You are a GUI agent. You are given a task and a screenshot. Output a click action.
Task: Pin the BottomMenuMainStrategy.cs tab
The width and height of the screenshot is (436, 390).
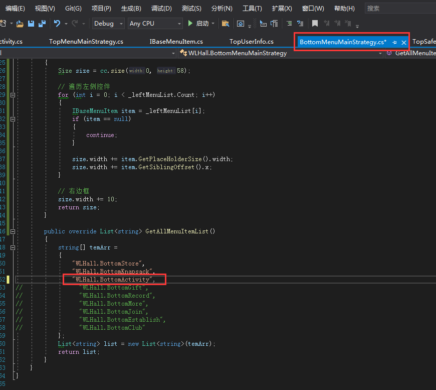[x=394, y=43]
